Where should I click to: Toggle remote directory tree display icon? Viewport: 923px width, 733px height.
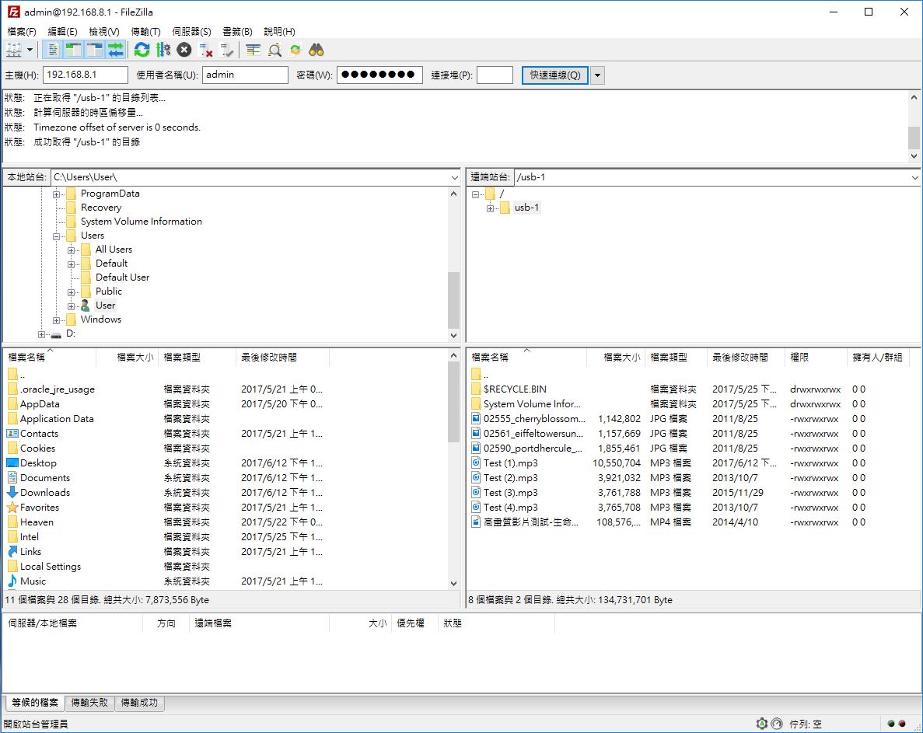pos(95,50)
